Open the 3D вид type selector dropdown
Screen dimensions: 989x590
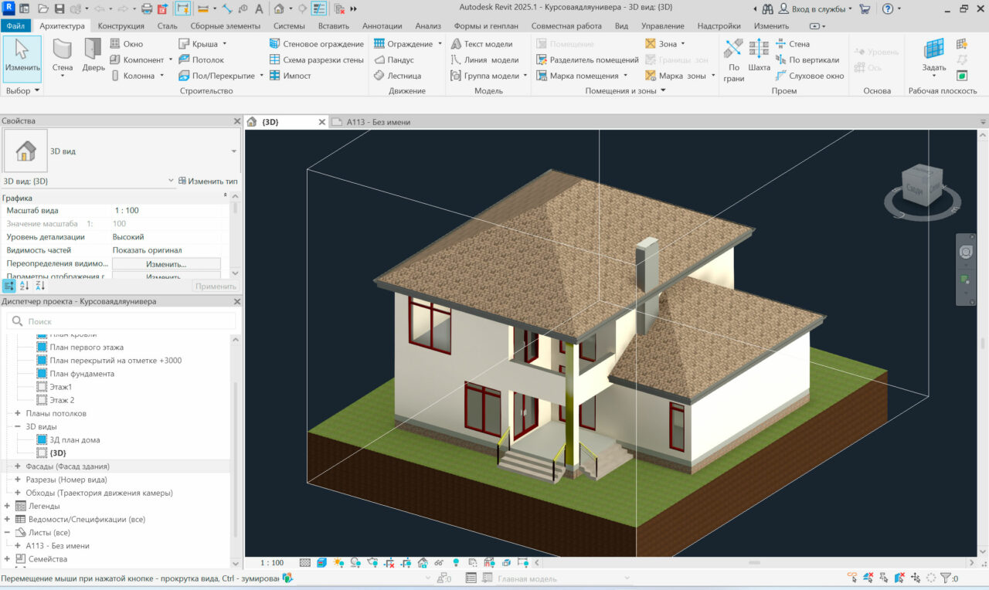[x=233, y=151]
